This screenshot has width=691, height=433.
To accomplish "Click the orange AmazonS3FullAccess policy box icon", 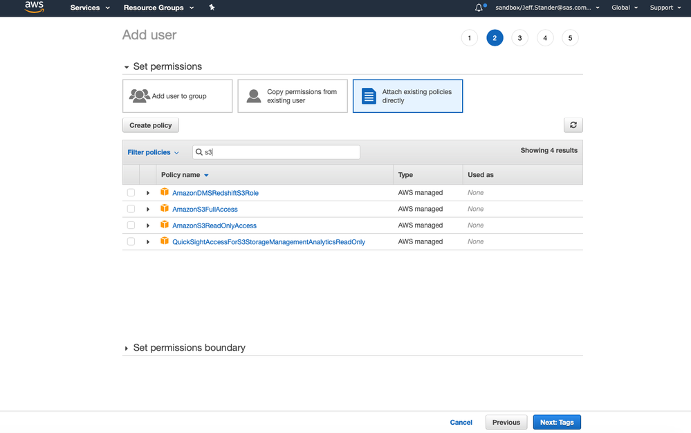I will 165,208.
